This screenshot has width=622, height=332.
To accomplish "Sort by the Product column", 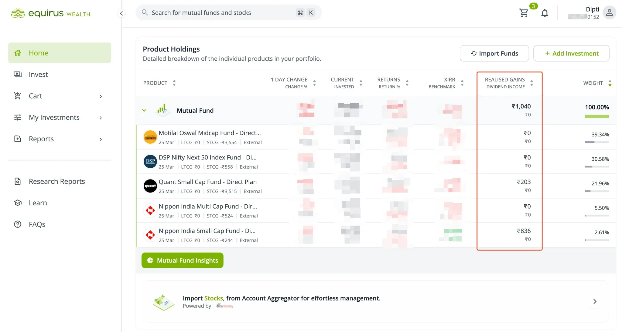I will click(x=174, y=83).
